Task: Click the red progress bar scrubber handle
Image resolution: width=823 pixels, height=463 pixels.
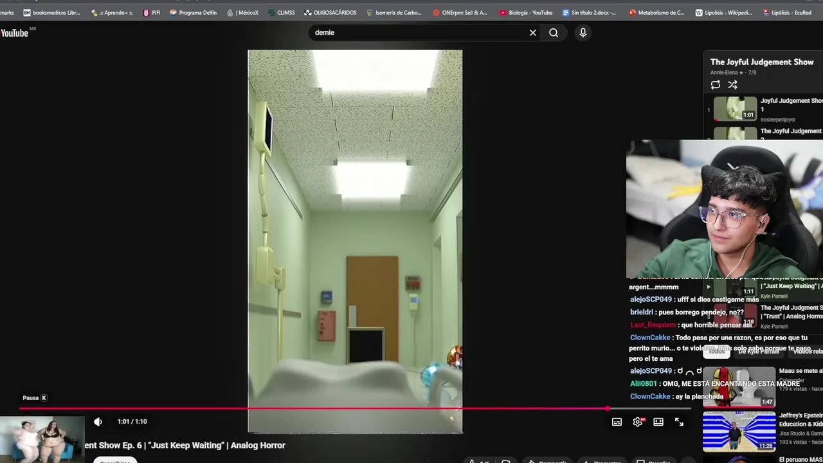Action: point(607,408)
